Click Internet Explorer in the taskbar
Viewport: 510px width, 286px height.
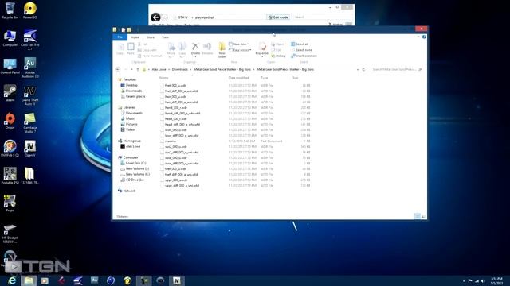tap(12, 280)
